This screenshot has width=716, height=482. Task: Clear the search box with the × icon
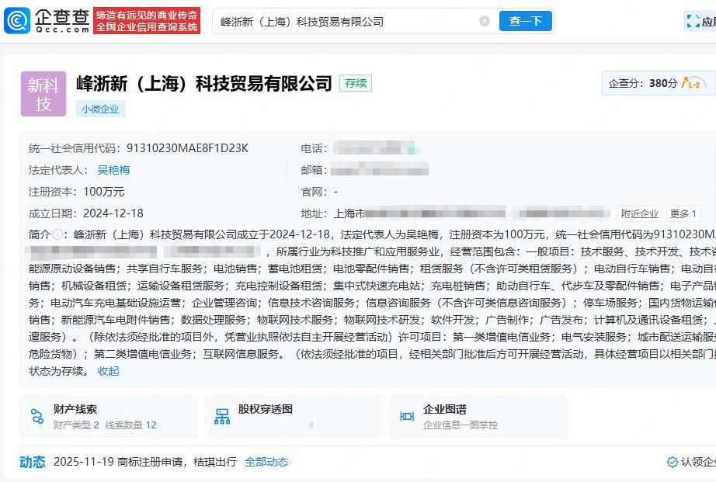click(x=485, y=21)
